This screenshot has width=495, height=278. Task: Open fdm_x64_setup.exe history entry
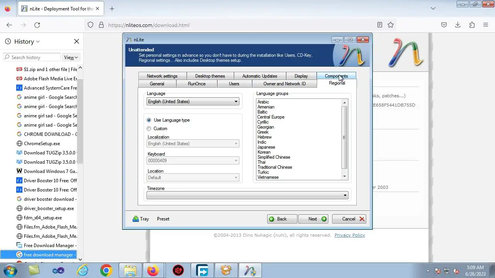coord(43,218)
